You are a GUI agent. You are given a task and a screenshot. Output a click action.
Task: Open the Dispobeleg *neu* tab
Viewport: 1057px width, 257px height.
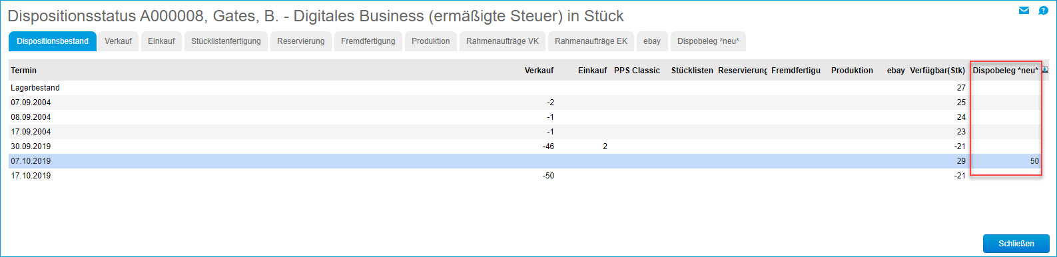pos(708,41)
